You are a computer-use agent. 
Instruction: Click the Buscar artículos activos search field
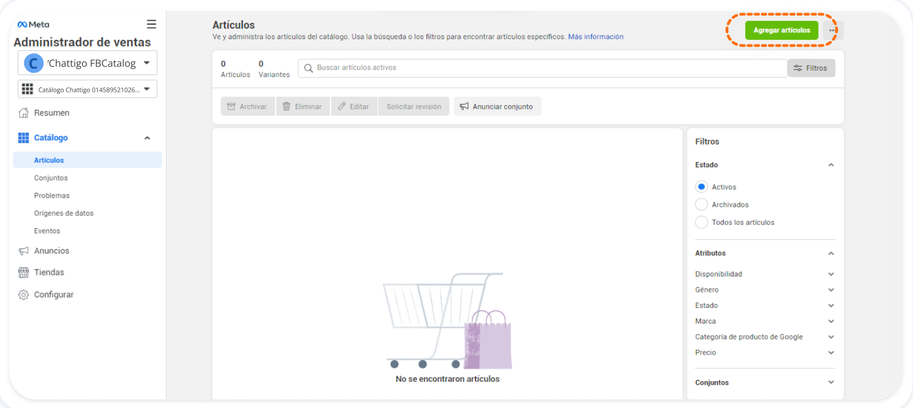click(x=542, y=68)
